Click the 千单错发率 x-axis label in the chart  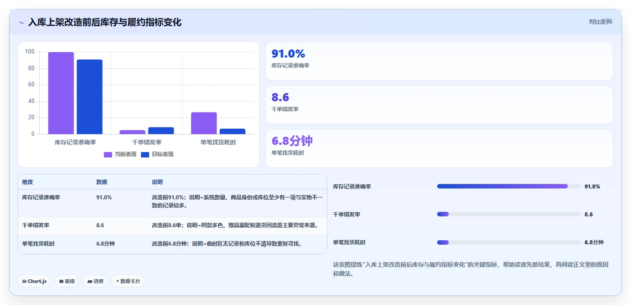tap(147, 142)
